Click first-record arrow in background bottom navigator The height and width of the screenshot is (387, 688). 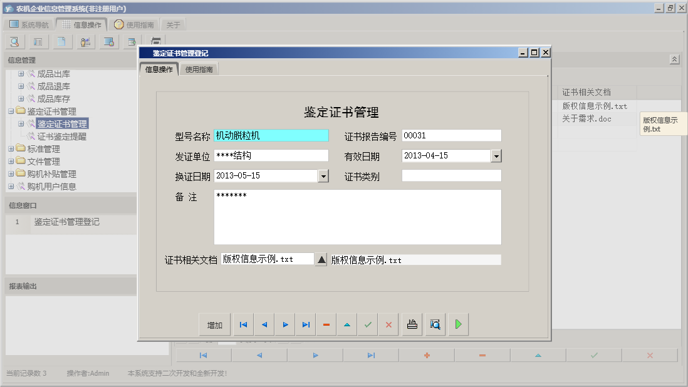point(203,356)
